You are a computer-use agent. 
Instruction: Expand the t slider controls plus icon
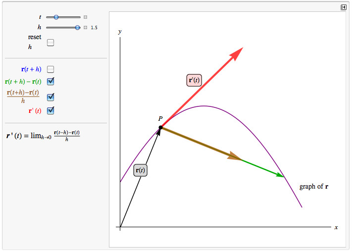[85, 17]
